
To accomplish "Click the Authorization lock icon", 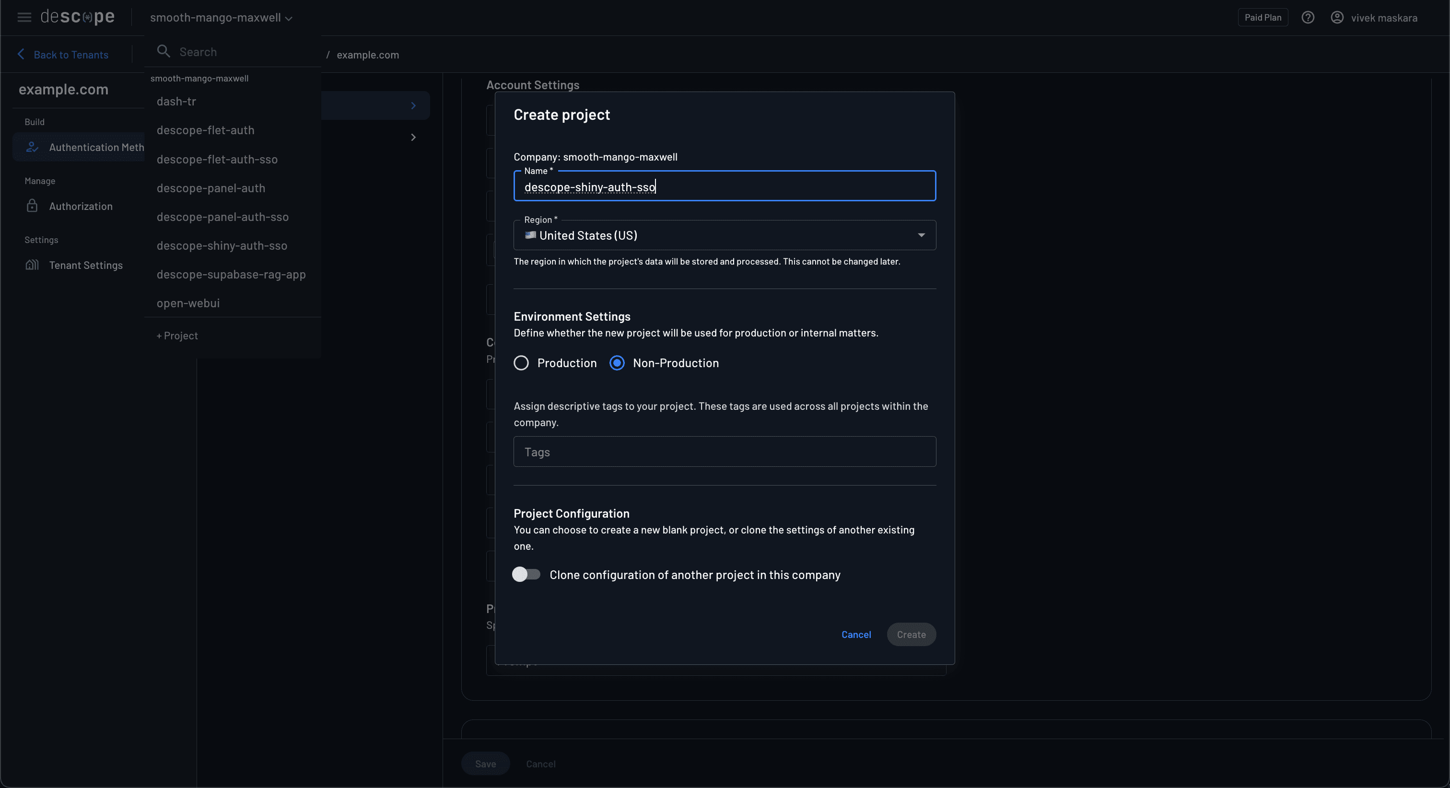I will [32, 206].
